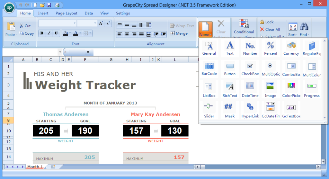Screen dimensions: 329x179
Task: Apply the RichText cell type
Action: (x=230, y=90)
